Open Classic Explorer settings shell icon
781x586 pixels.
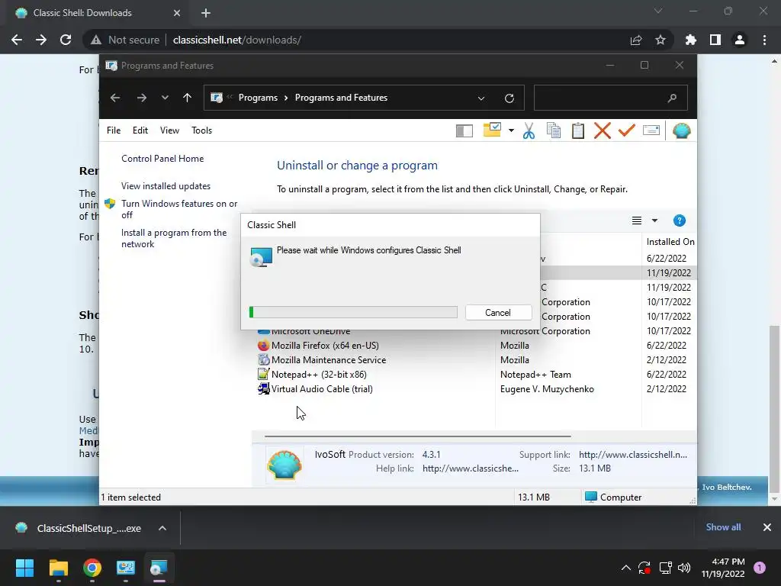click(681, 130)
